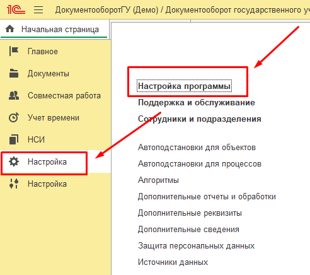Screen dimensions: 310x275
Task: Open Источники данных link
Action: coord(173,262)
